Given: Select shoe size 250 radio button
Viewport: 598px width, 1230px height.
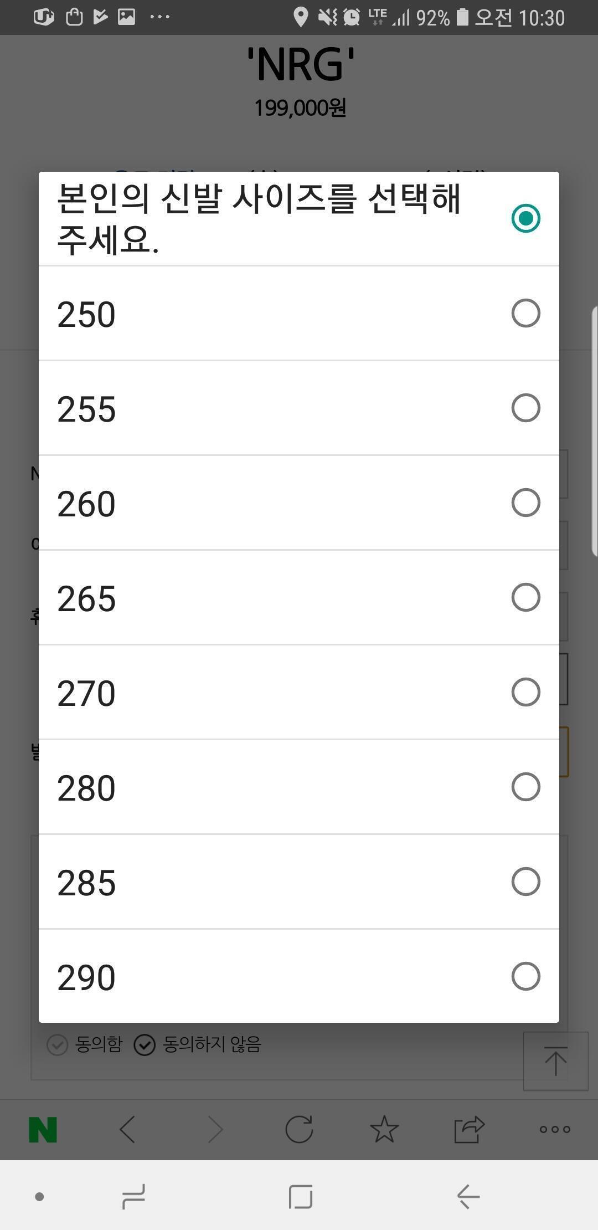Looking at the screenshot, I should [525, 314].
